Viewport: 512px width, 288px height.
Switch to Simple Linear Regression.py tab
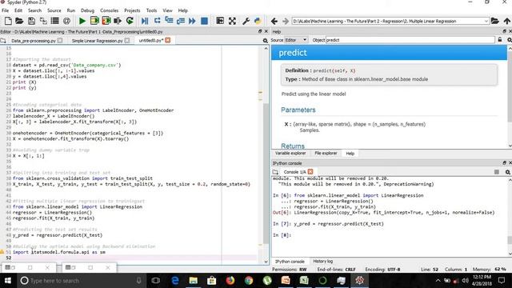point(98,41)
